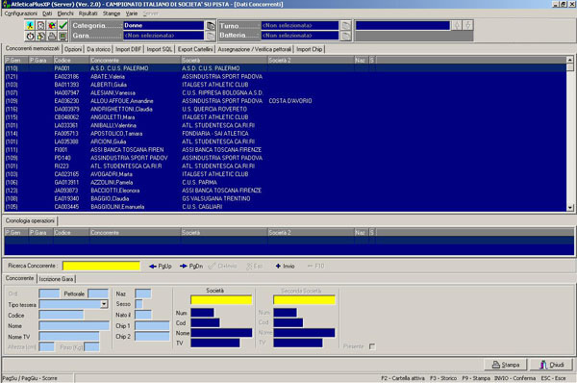This screenshot has width=577, height=383.
Task: Click the Nato il input field
Action: point(143,315)
